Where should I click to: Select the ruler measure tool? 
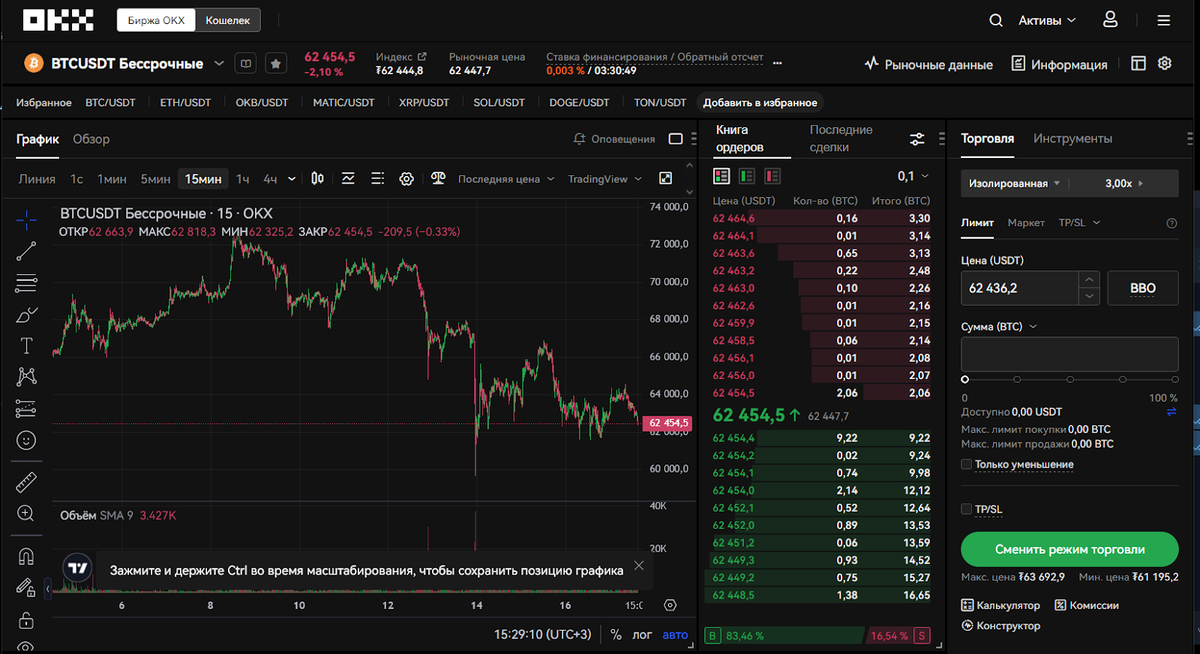[x=26, y=482]
